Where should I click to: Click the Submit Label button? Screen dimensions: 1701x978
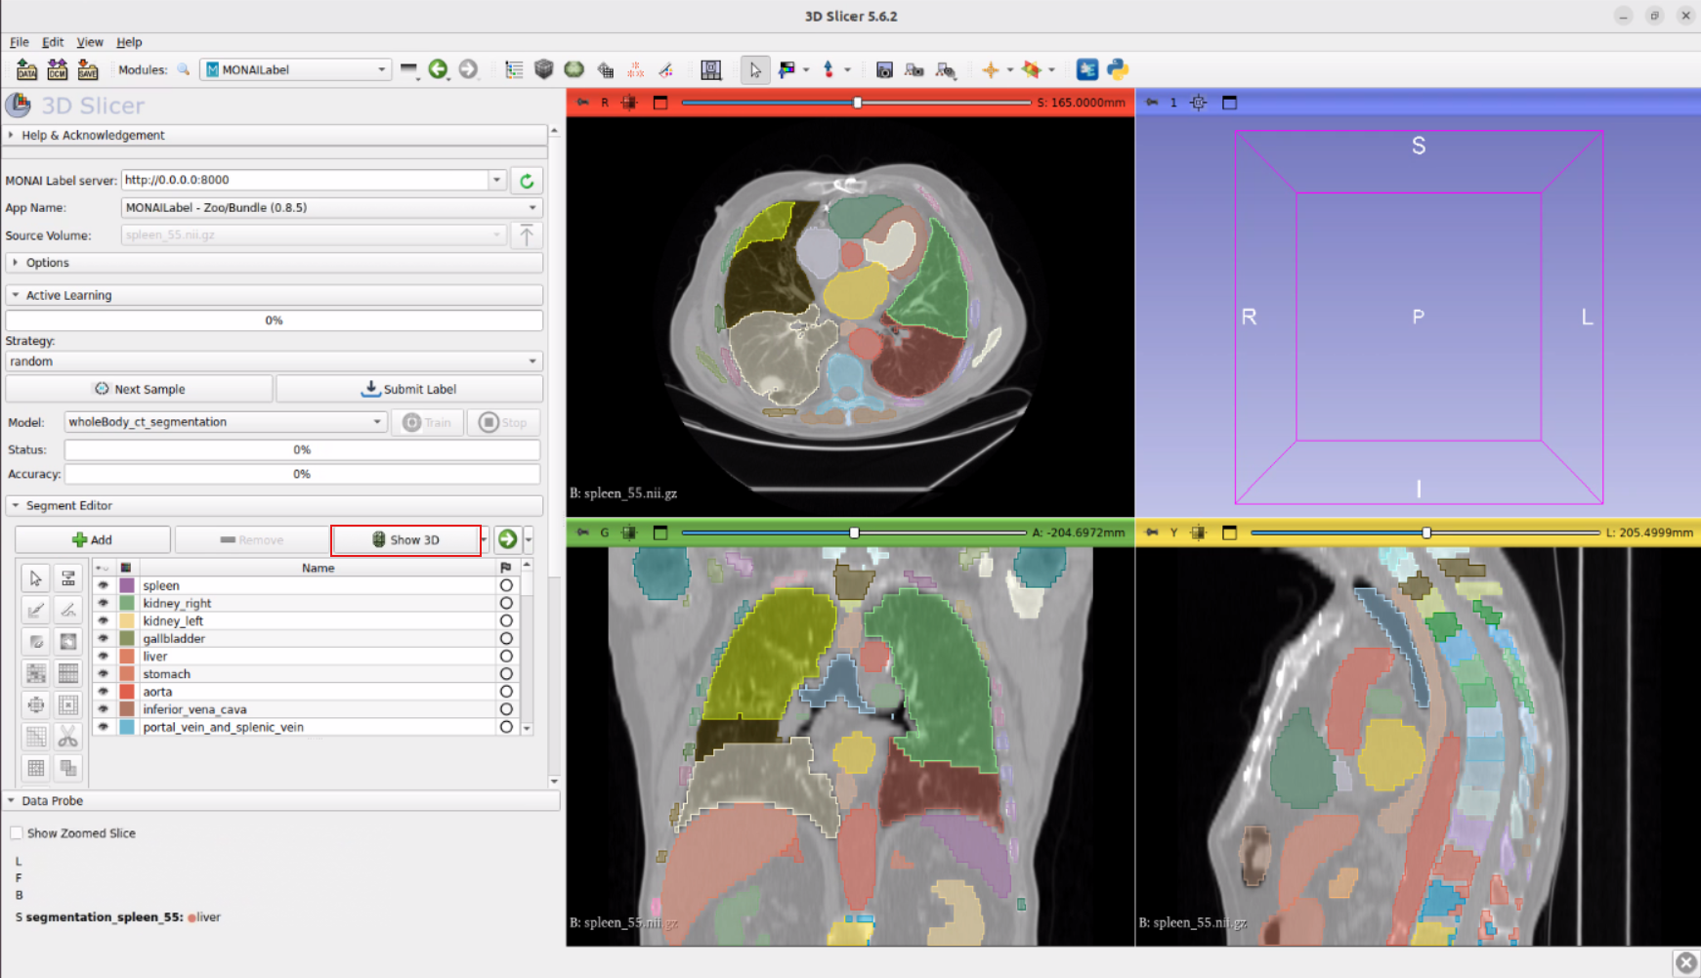pos(409,389)
